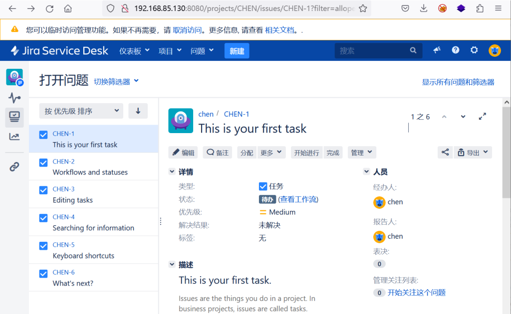This screenshot has height=314, width=511.
Task: Click the vertical scrollbar of the issue panel
Action: 507,152
